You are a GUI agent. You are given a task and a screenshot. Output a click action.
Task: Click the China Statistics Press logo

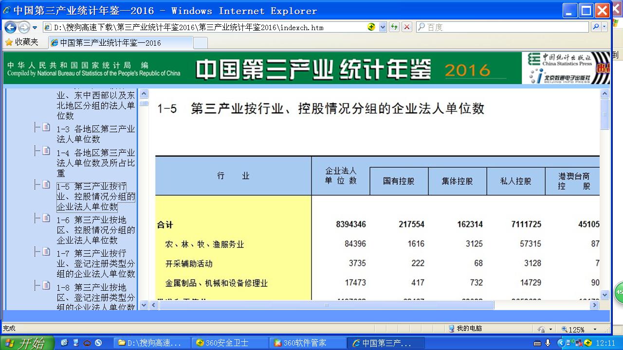click(561, 59)
